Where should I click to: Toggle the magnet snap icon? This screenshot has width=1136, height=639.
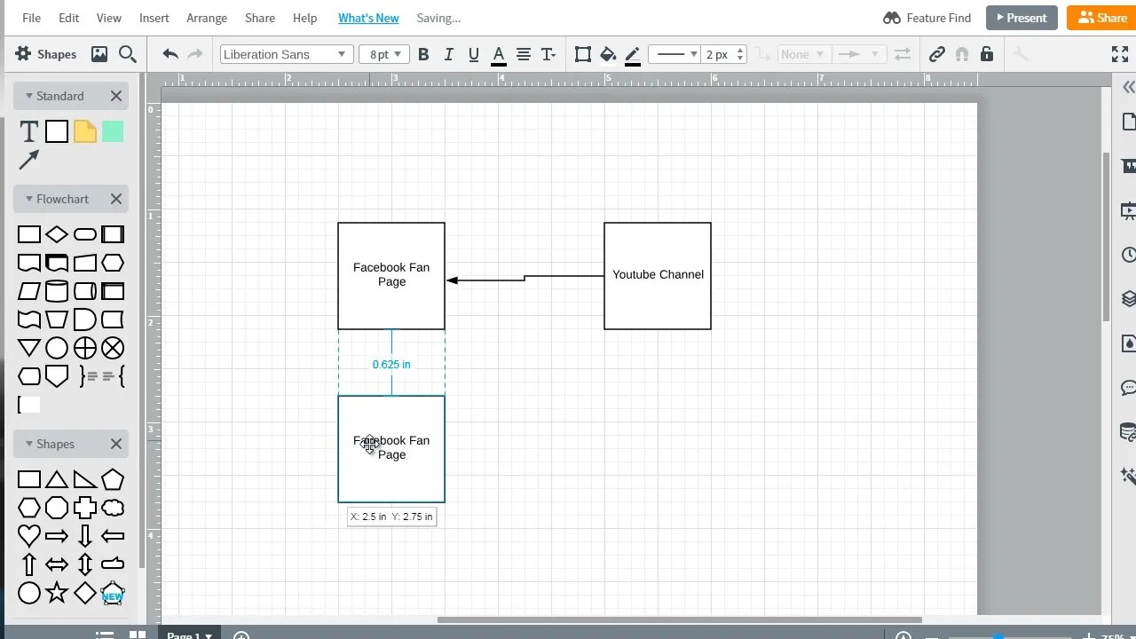pyautogui.click(x=962, y=54)
